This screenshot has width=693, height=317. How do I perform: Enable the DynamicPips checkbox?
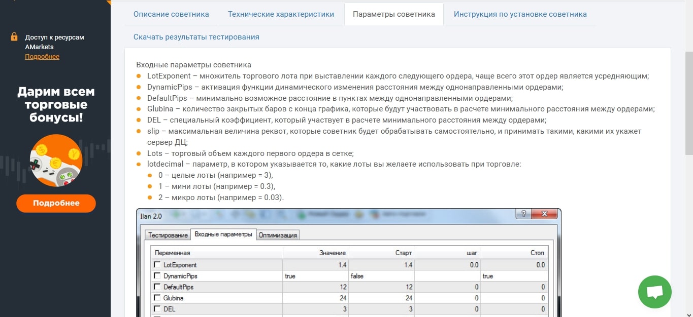point(157,276)
